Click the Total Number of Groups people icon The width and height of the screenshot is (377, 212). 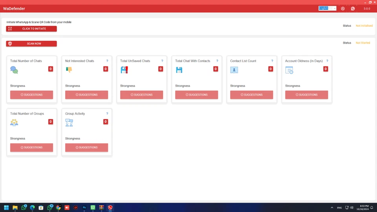[14, 123]
